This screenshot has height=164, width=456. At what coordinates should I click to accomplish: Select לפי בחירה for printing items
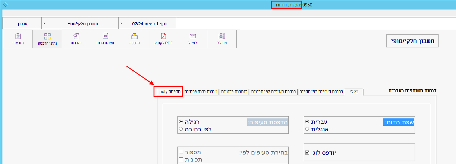coord(181,129)
